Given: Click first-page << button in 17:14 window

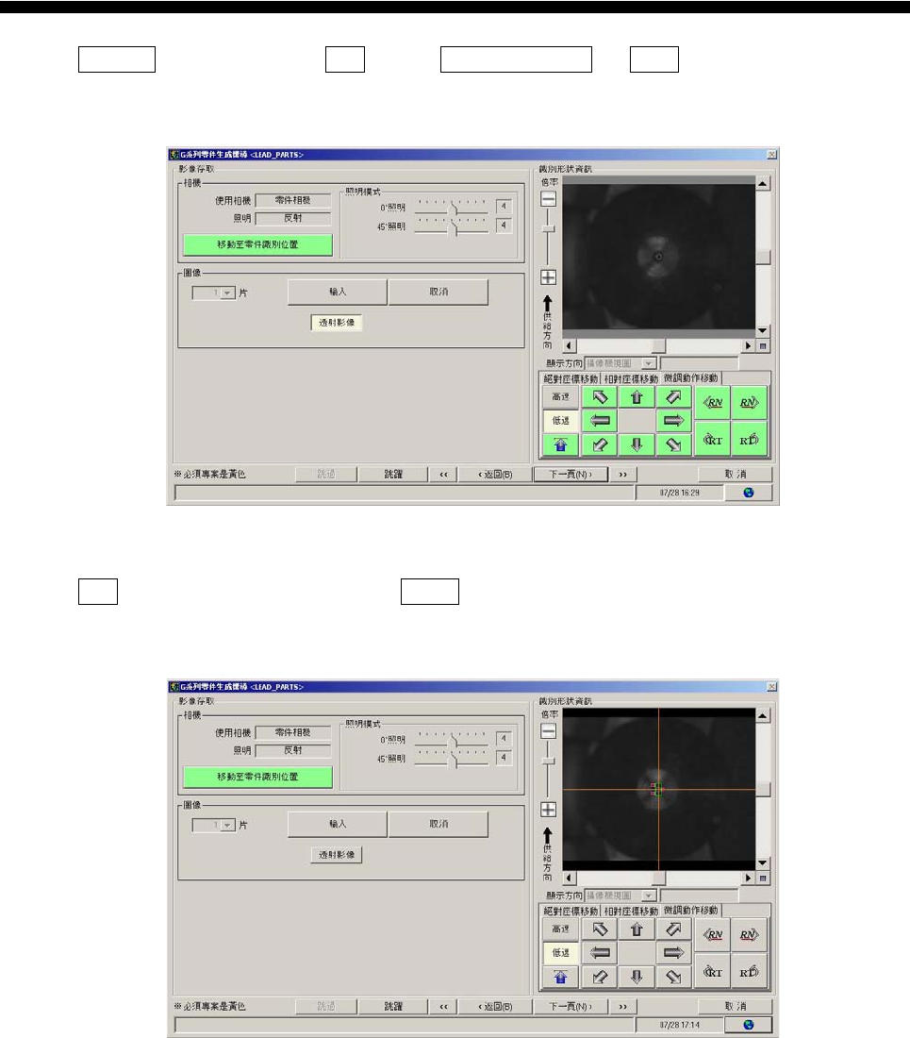Looking at the screenshot, I should (443, 1006).
